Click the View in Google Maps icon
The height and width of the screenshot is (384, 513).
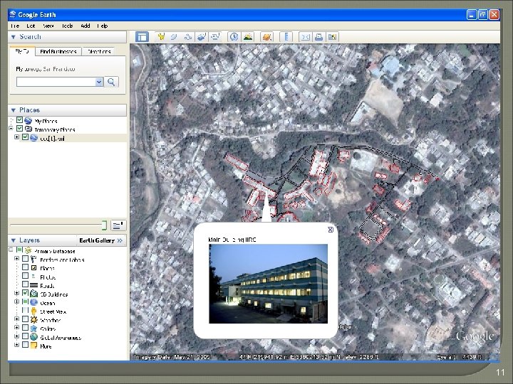(333, 37)
